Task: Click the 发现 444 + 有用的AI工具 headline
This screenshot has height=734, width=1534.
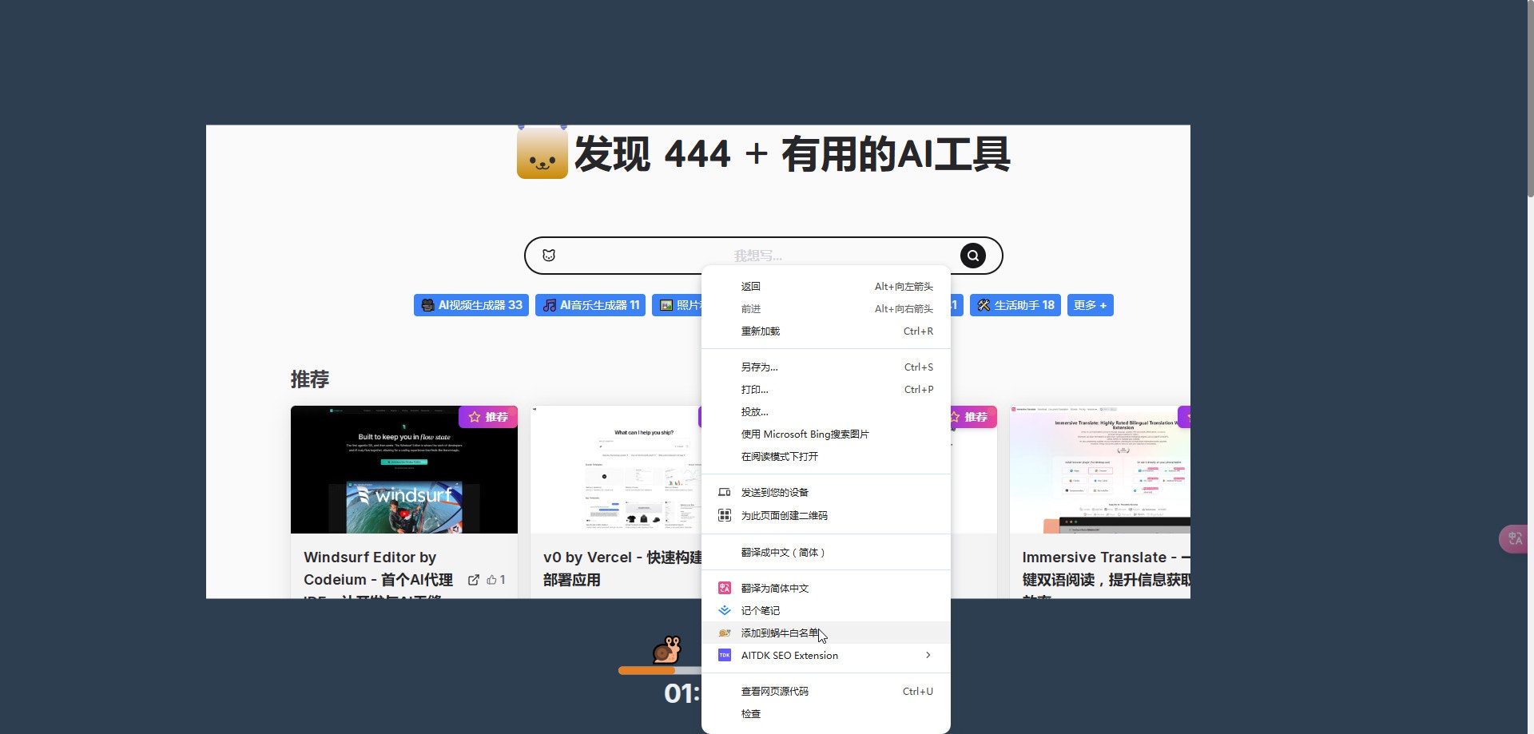Action: click(x=792, y=154)
